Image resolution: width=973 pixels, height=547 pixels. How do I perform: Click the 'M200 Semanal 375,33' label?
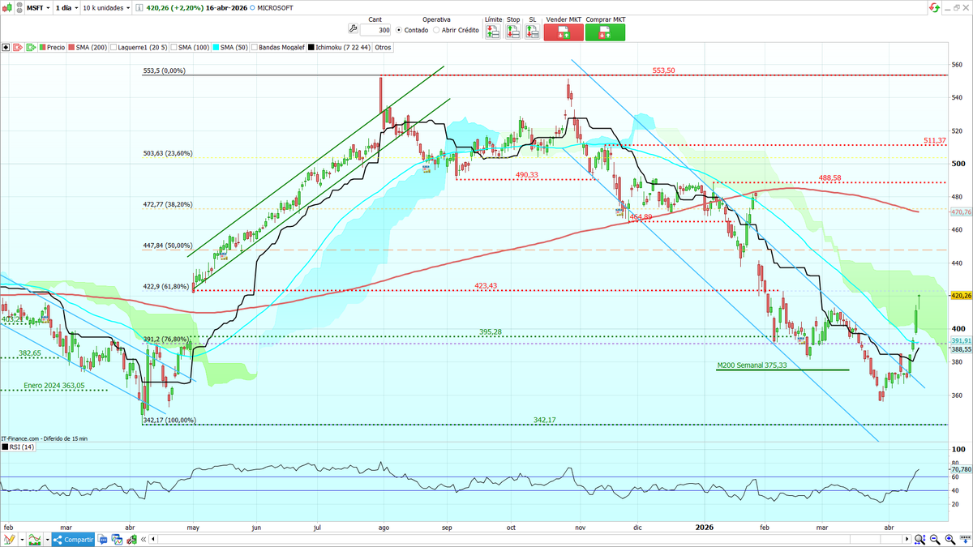[753, 365]
